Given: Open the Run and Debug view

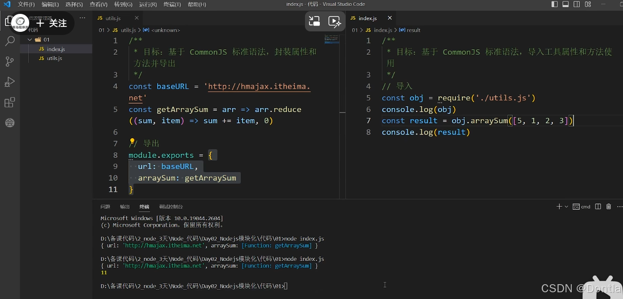Looking at the screenshot, I should [x=9, y=82].
